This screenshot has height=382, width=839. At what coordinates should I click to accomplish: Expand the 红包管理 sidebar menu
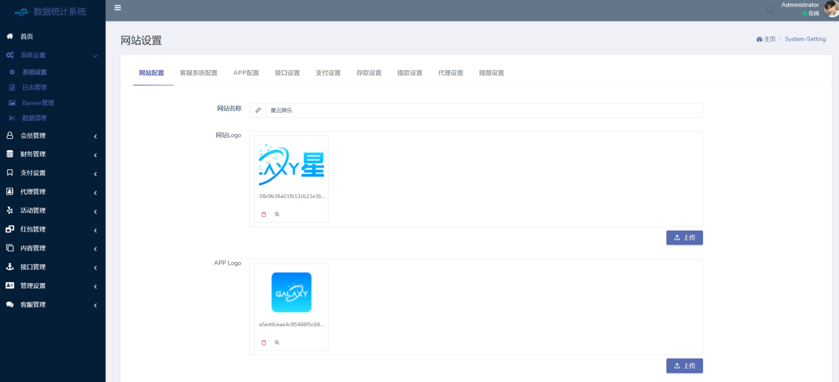click(33, 230)
